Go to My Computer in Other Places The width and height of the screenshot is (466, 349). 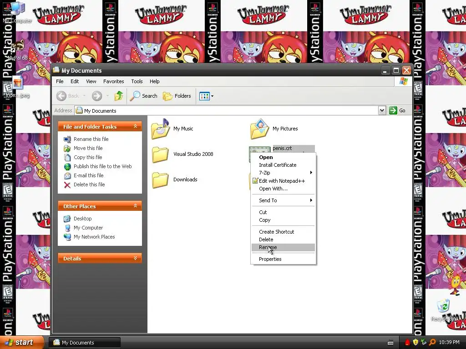coord(88,228)
